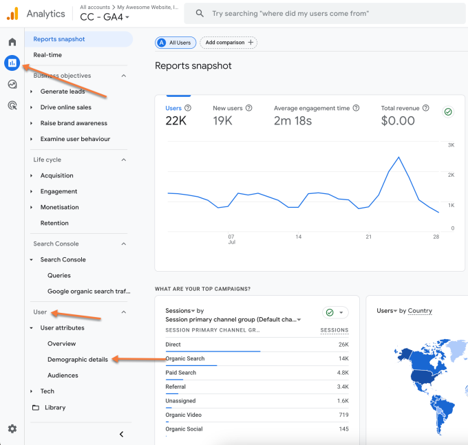Image resolution: width=468 pixels, height=445 pixels.
Task: Open Reports snapshot in sidebar
Action: point(78,39)
